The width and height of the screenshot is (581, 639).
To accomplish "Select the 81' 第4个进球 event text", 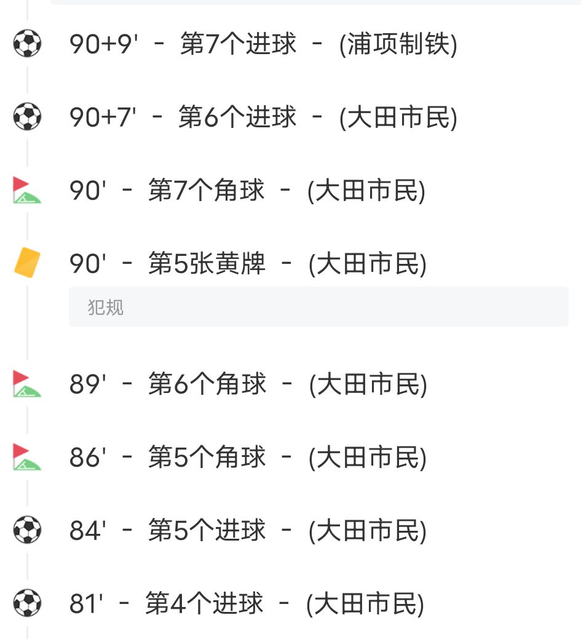I will click(204, 603).
